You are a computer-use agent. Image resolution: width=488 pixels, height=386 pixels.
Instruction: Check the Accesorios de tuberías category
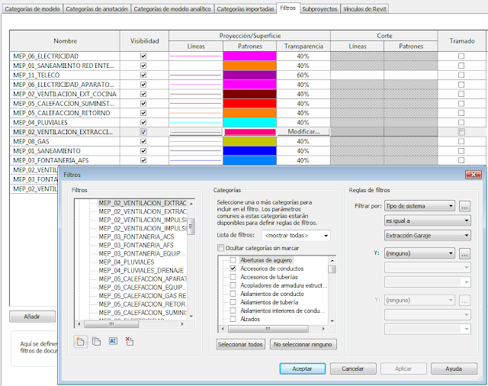pos(233,277)
